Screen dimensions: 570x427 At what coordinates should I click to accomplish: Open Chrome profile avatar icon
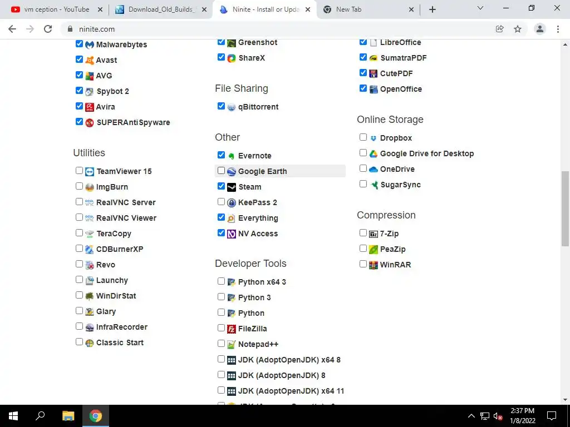tap(540, 29)
